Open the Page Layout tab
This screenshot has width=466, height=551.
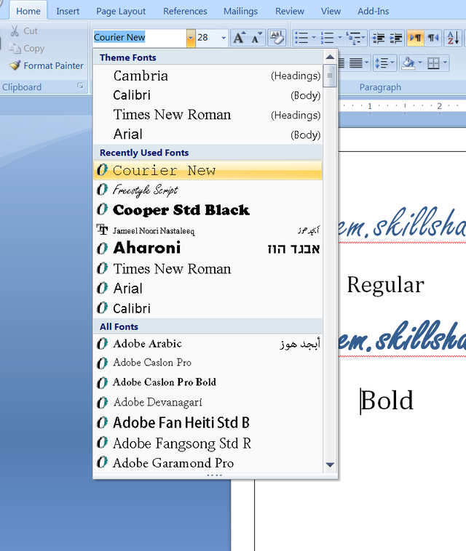tap(121, 11)
